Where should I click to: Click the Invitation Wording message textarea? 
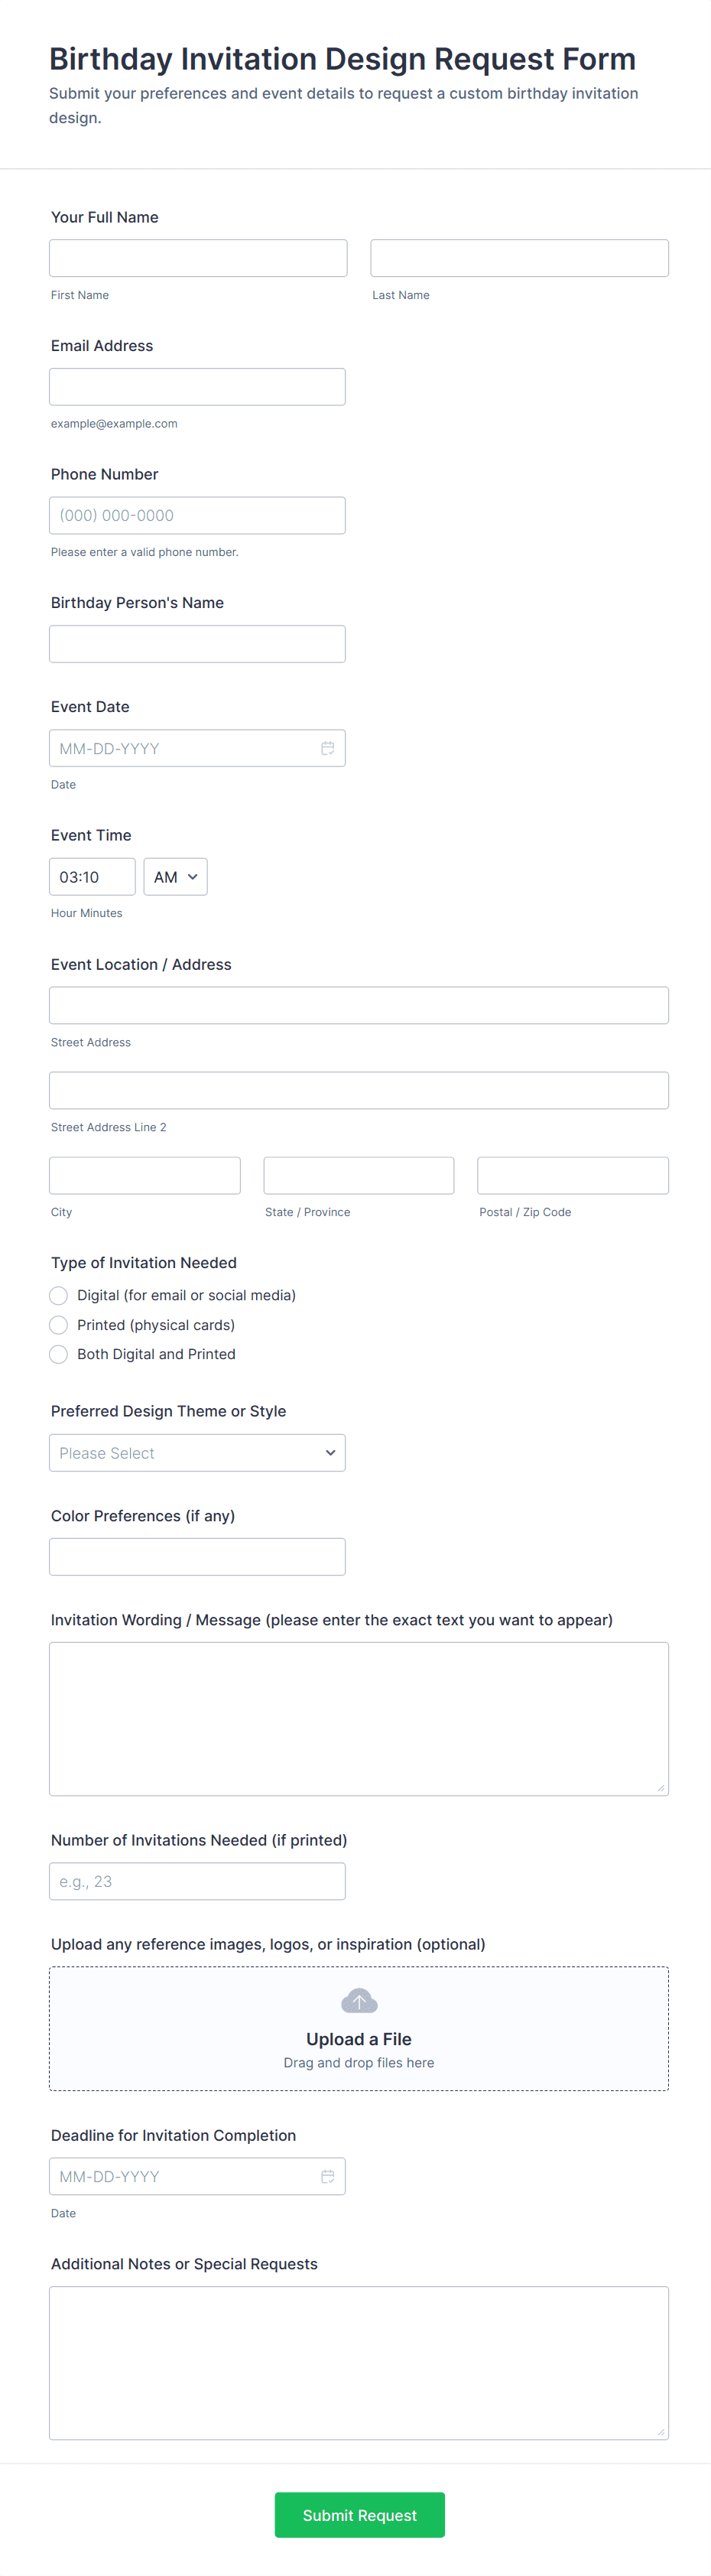[x=359, y=1718]
